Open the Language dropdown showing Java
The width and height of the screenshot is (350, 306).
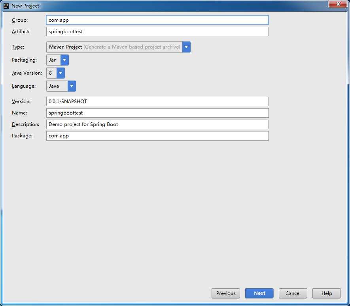pyautogui.click(x=61, y=86)
